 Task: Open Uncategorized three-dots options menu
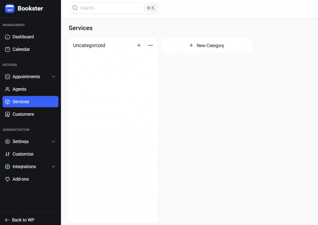pyautogui.click(x=150, y=45)
